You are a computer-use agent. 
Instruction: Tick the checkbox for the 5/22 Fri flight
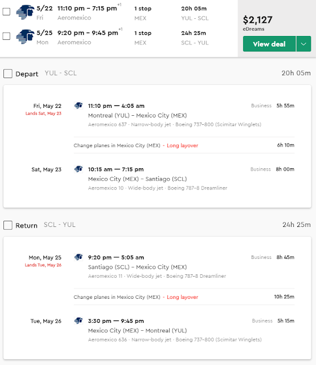tap(6, 11)
